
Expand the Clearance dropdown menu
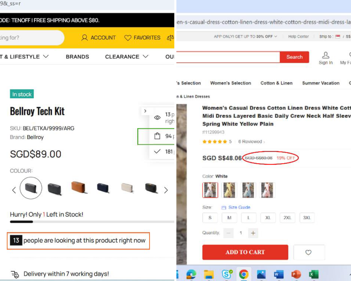tap(146, 56)
